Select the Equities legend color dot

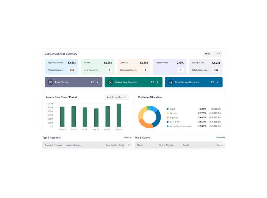[x=168, y=118]
